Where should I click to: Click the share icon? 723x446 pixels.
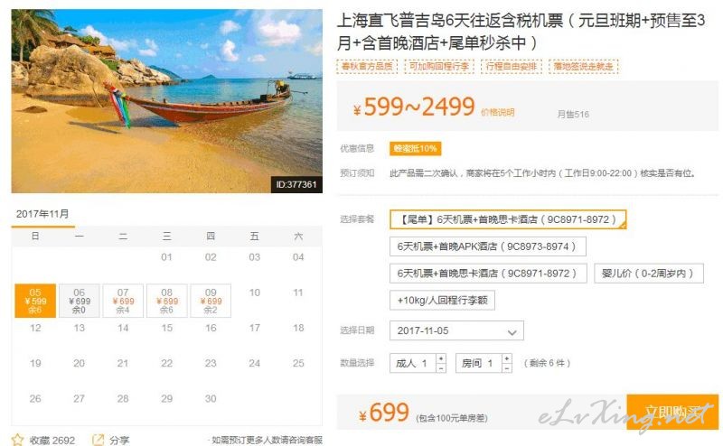coord(99,440)
